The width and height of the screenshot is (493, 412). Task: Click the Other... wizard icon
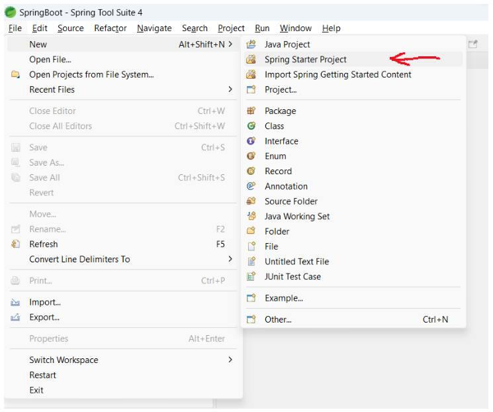(251, 319)
